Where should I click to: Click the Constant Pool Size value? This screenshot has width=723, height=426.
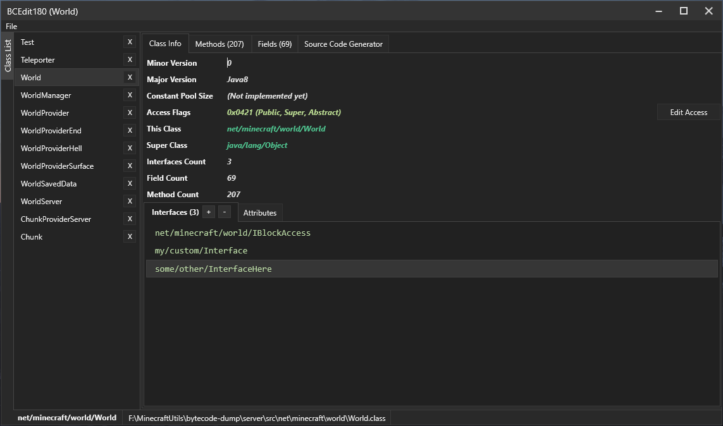268,96
